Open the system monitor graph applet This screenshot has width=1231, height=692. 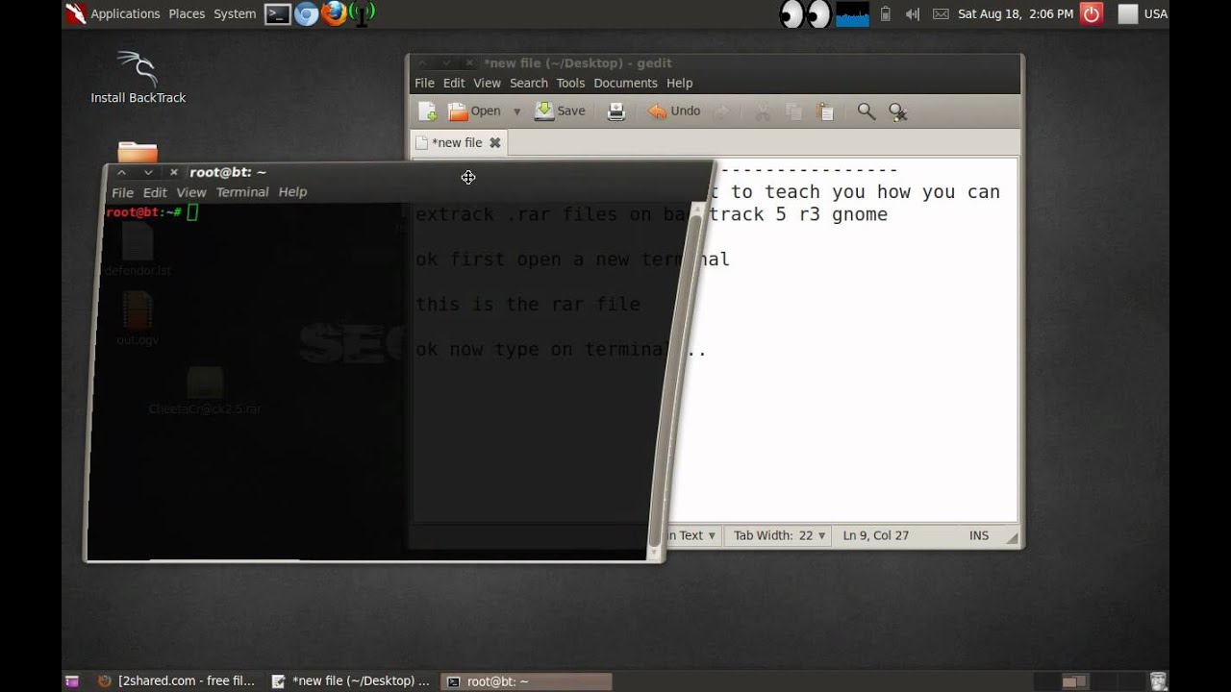click(852, 13)
